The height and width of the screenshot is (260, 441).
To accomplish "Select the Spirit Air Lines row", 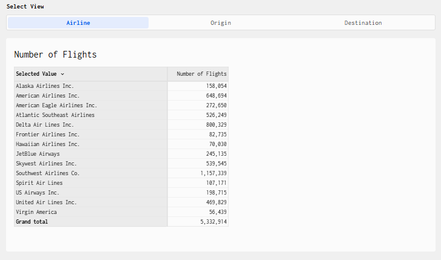I will [x=39, y=183].
